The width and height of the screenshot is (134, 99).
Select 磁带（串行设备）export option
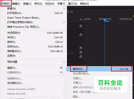pyautogui.click(x=85, y=92)
